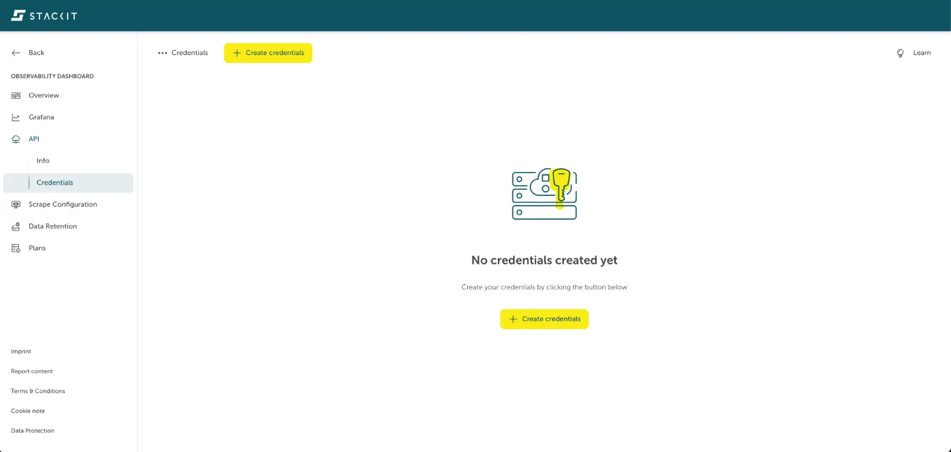Image resolution: width=951 pixels, height=452 pixels.
Task: Select Credentials in the sidebar
Action: click(54, 183)
